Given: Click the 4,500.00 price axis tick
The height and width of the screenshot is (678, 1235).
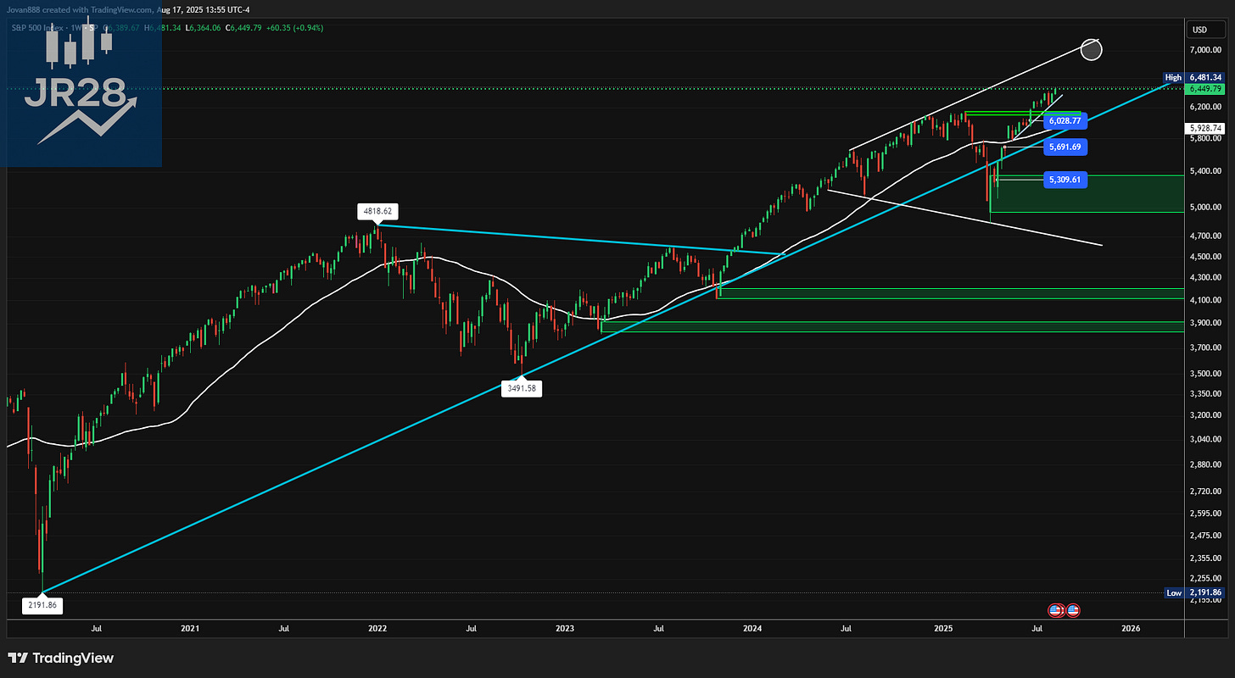Looking at the screenshot, I should click(x=1206, y=256).
